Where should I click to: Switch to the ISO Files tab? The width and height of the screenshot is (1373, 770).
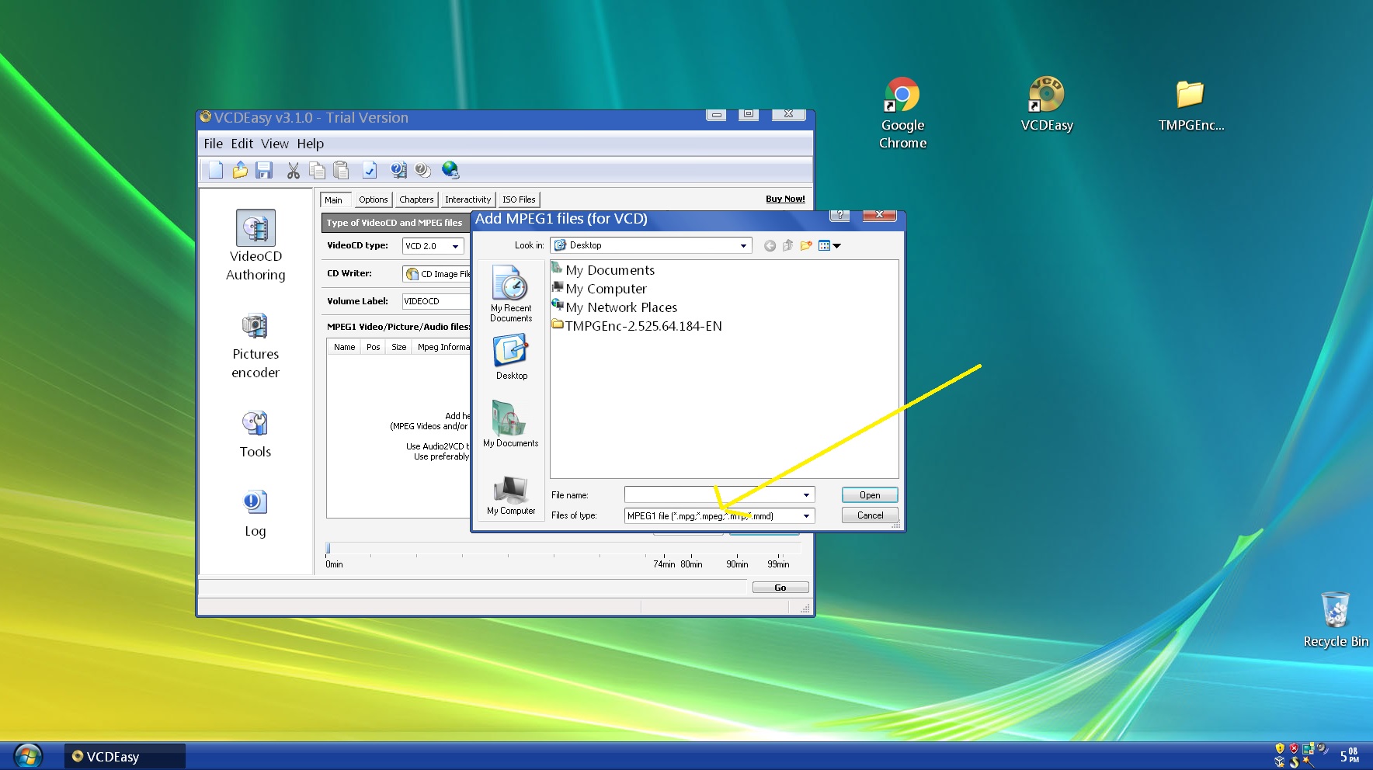(x=519, y=199)
